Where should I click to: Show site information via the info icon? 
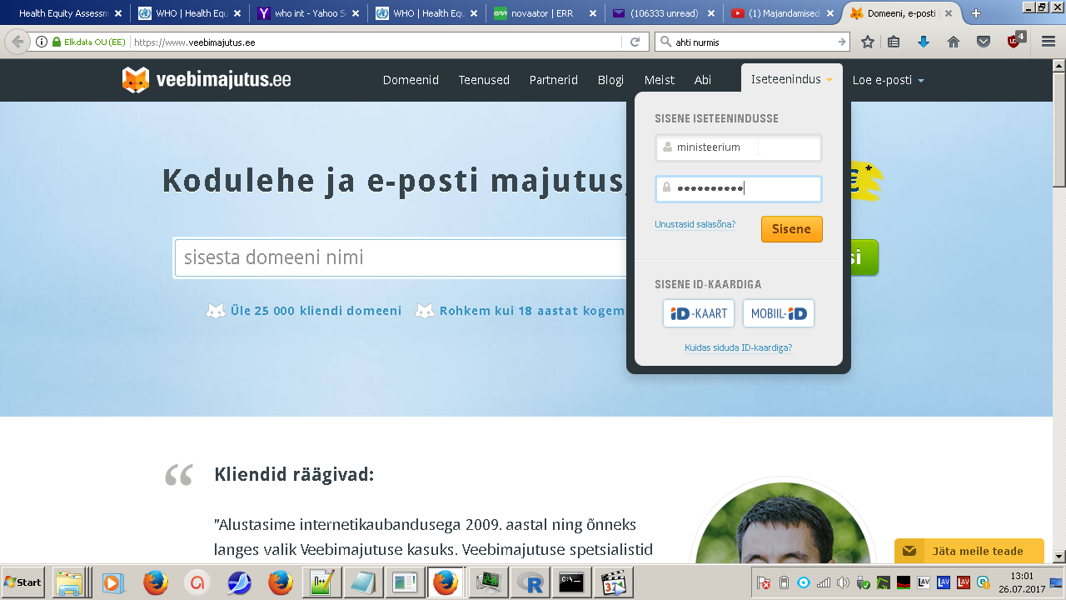42,42
